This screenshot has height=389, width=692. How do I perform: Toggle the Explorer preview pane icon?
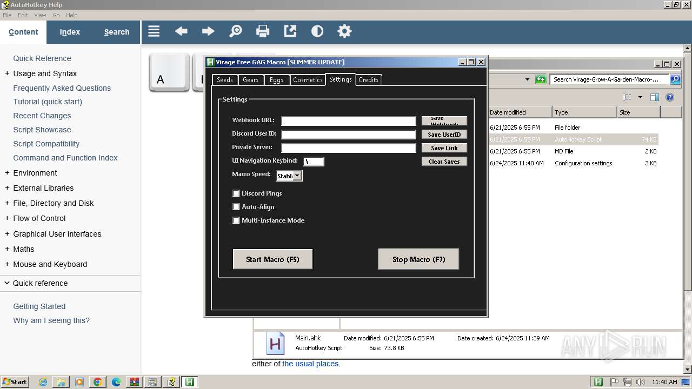[655, 97]
